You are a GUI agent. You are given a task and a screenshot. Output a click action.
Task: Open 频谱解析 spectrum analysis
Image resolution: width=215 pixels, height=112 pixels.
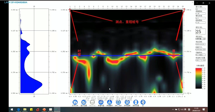coord(109,102)
